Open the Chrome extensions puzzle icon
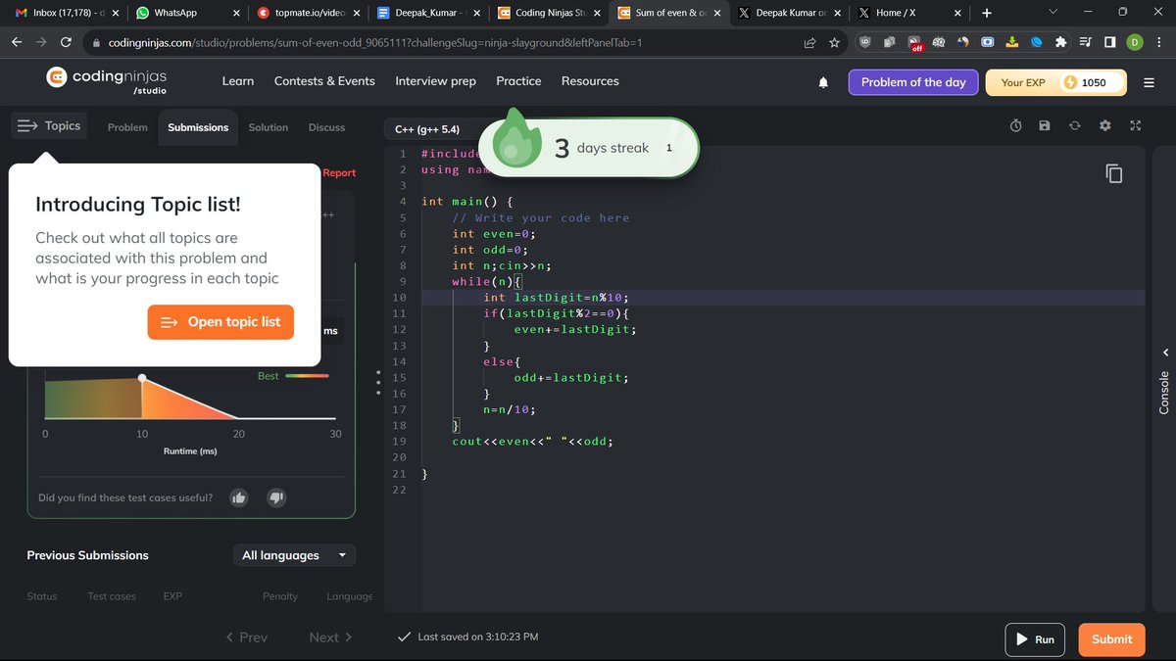The height and width of the screenshot is (661, 1176). (1061, 43)
